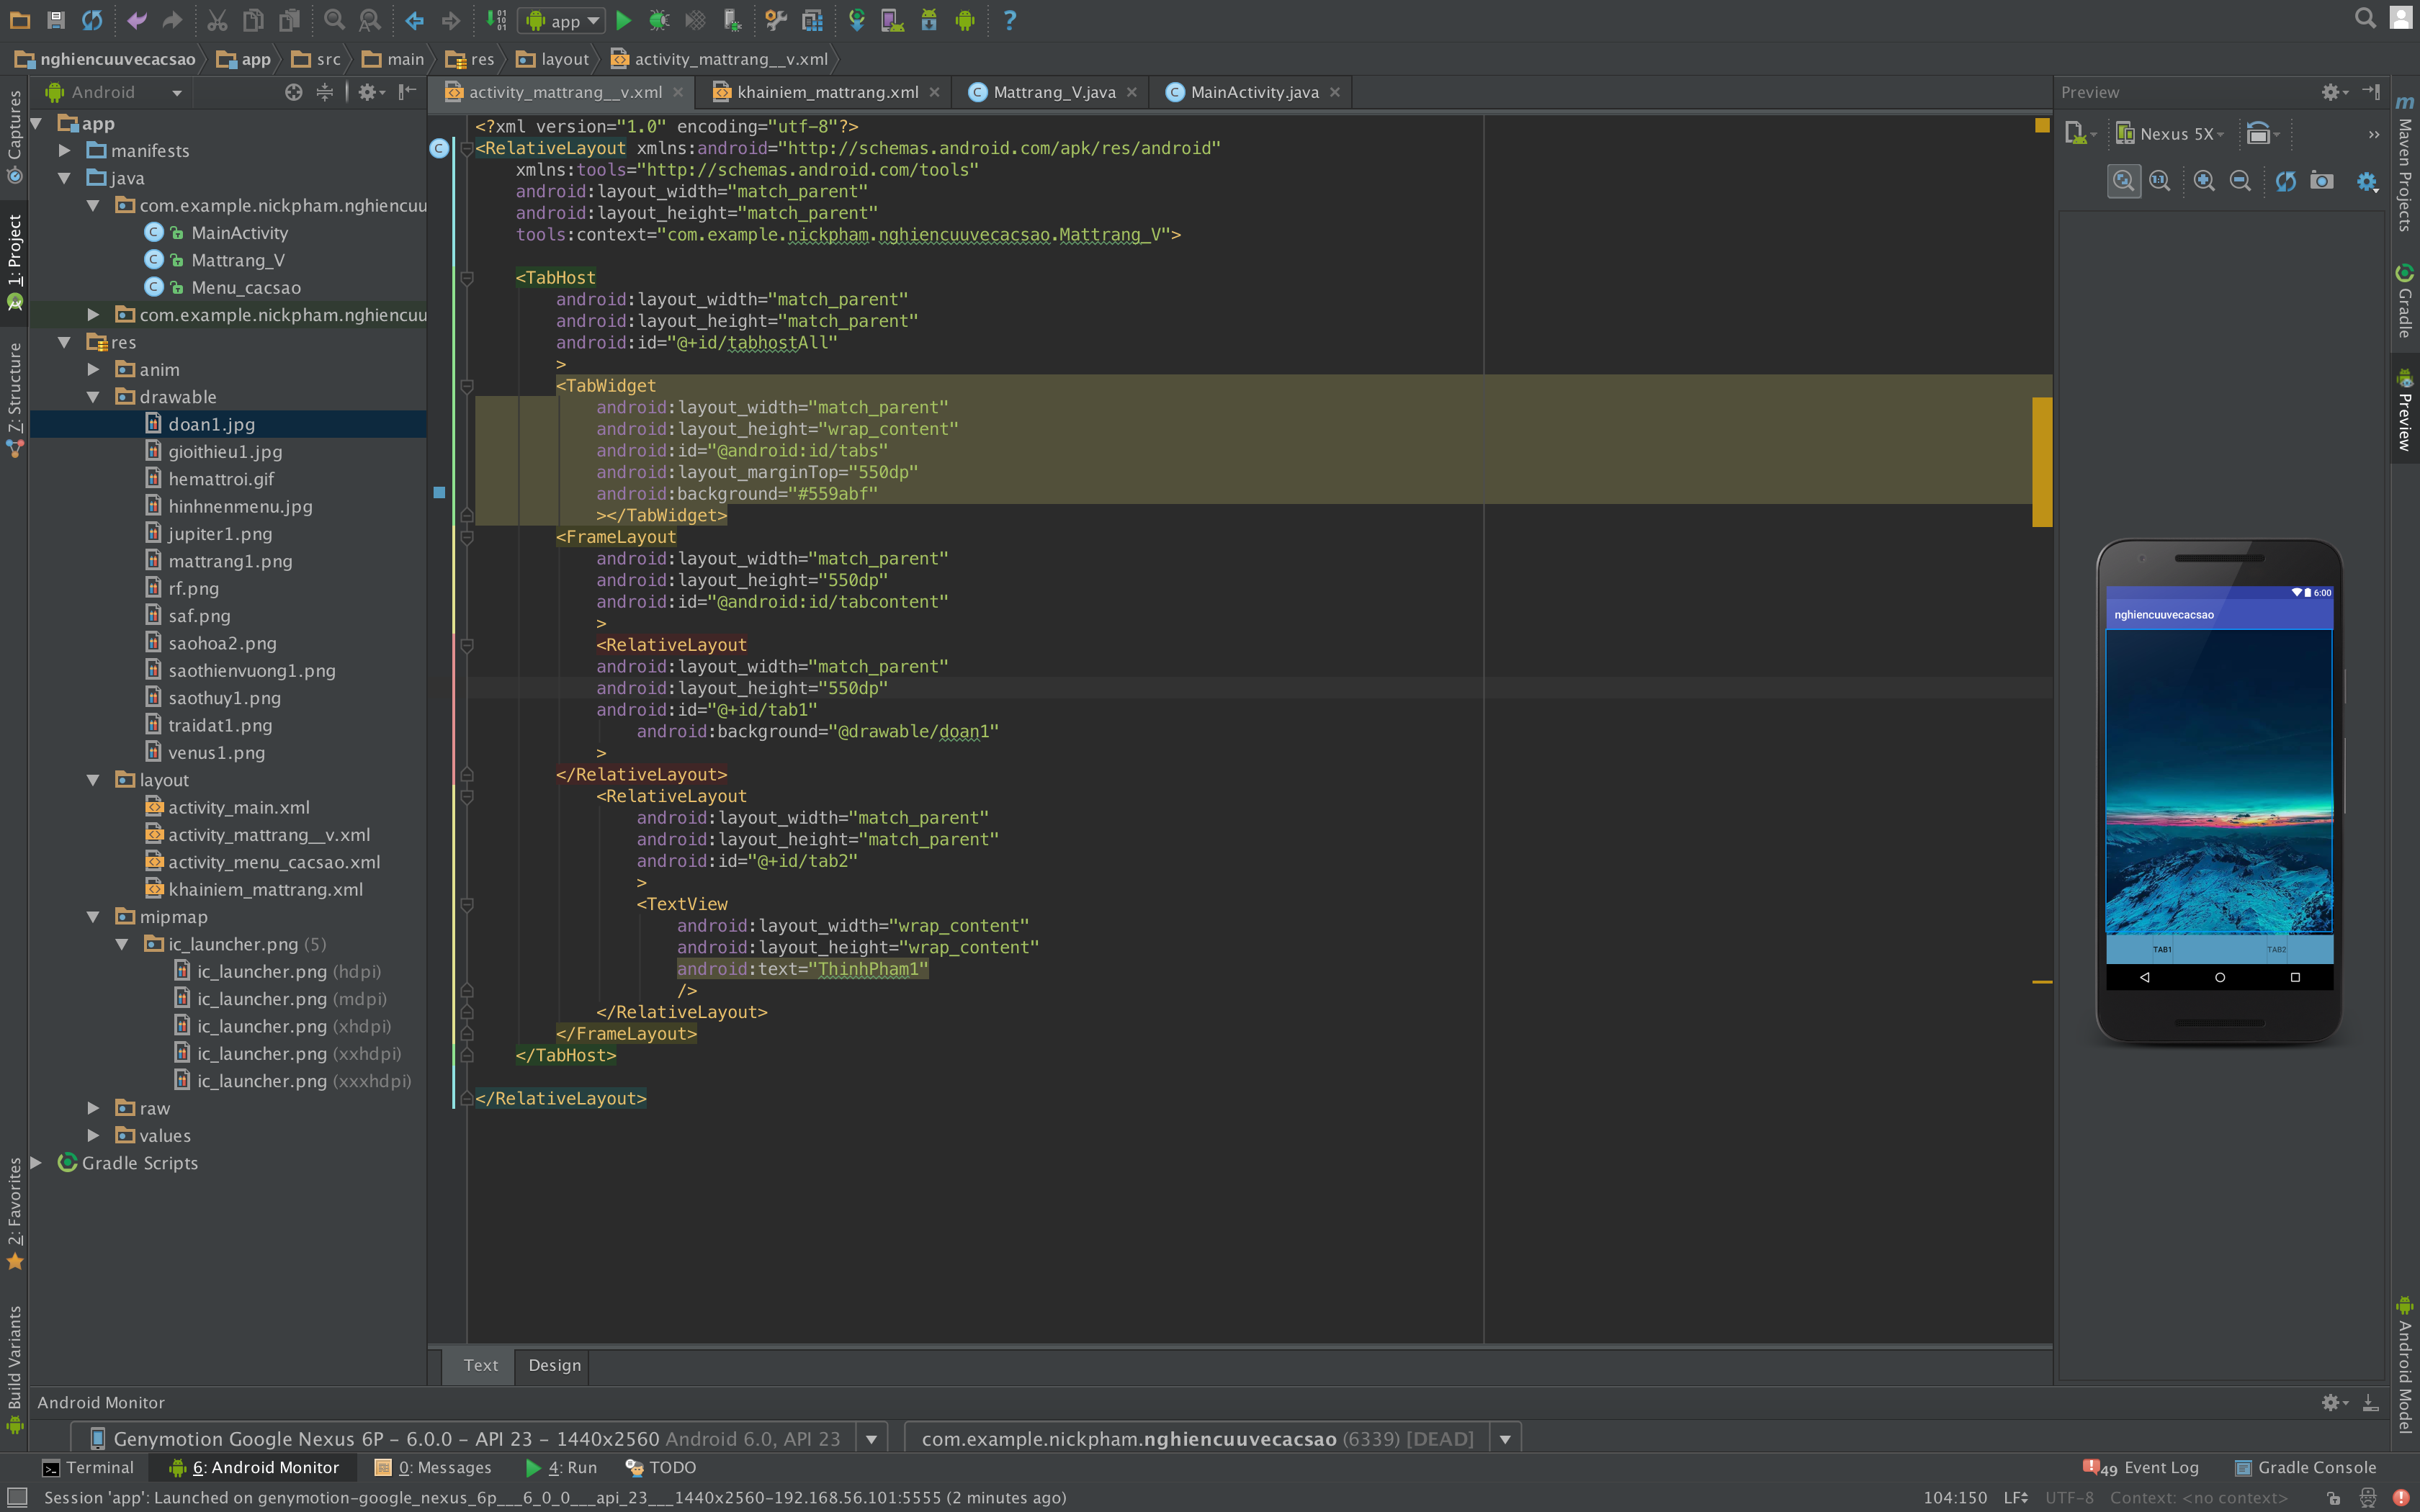
Task: Collapse the drawable folder
Action: tap(94, 397)
